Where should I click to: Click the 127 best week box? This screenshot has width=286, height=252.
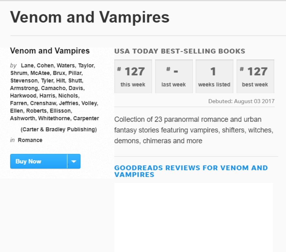[x=255, y=76]
